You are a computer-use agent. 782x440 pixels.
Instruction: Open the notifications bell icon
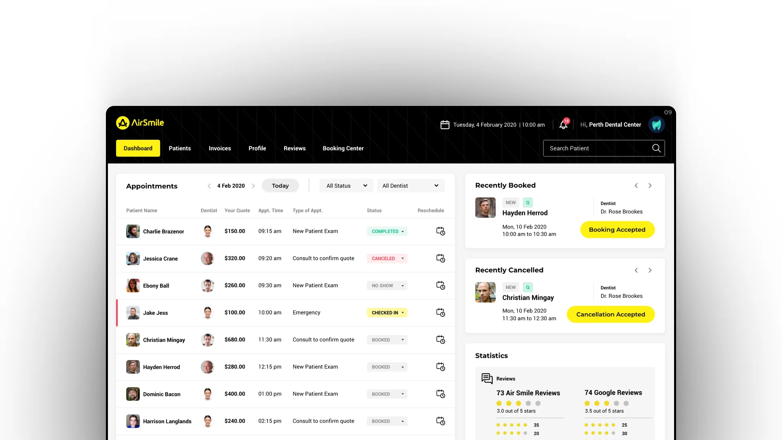[x=563, y=125]
